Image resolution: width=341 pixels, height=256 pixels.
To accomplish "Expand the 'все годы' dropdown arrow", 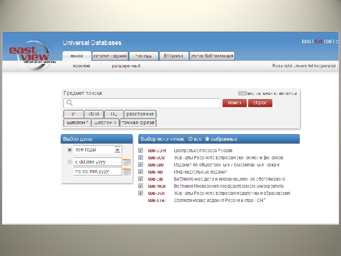I will coord(117,150).
